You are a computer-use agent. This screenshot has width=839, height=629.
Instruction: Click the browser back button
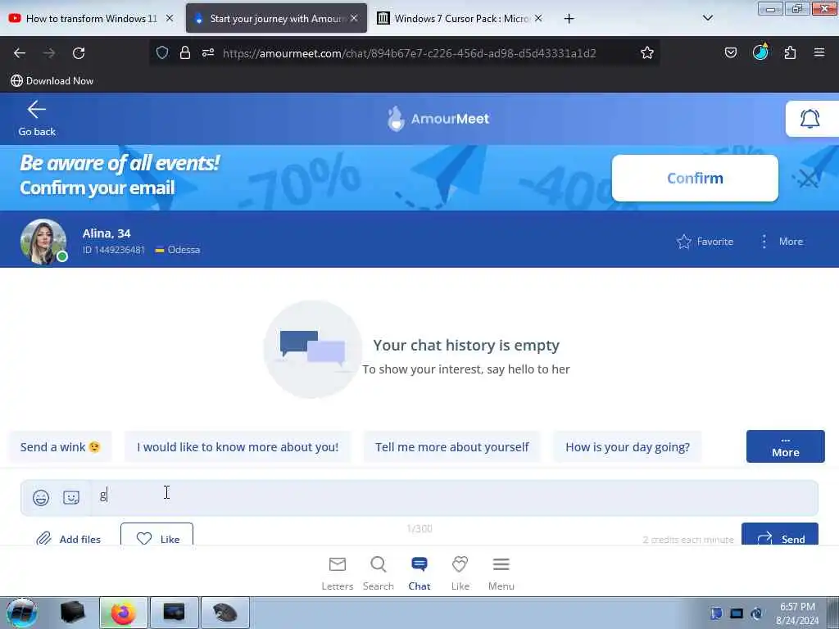pyautogui.click(x=20, y=53)
